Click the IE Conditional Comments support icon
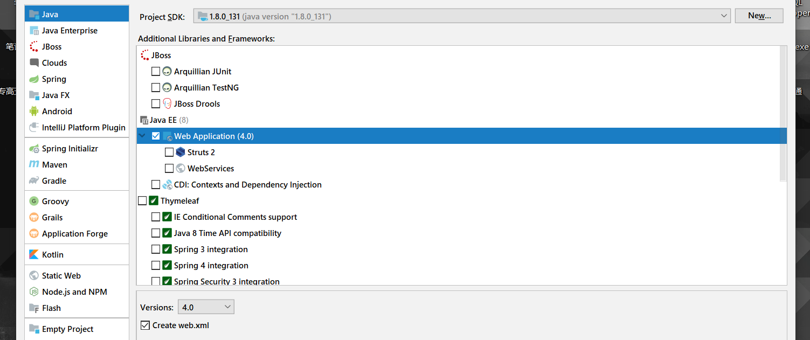Screen dimensions: 810x340 tap(167, 217)
